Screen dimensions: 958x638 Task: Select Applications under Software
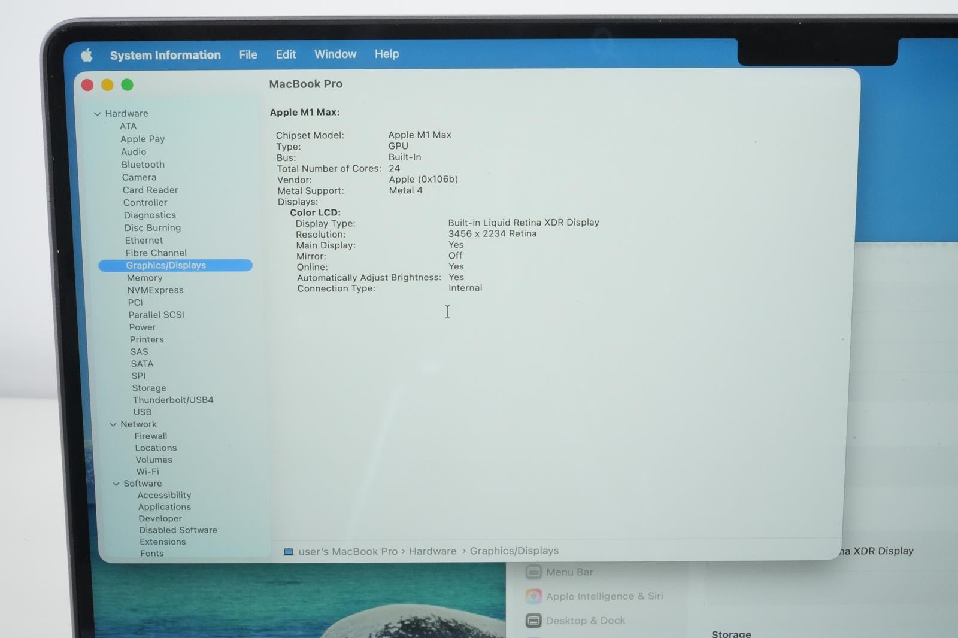pos(165,507)
